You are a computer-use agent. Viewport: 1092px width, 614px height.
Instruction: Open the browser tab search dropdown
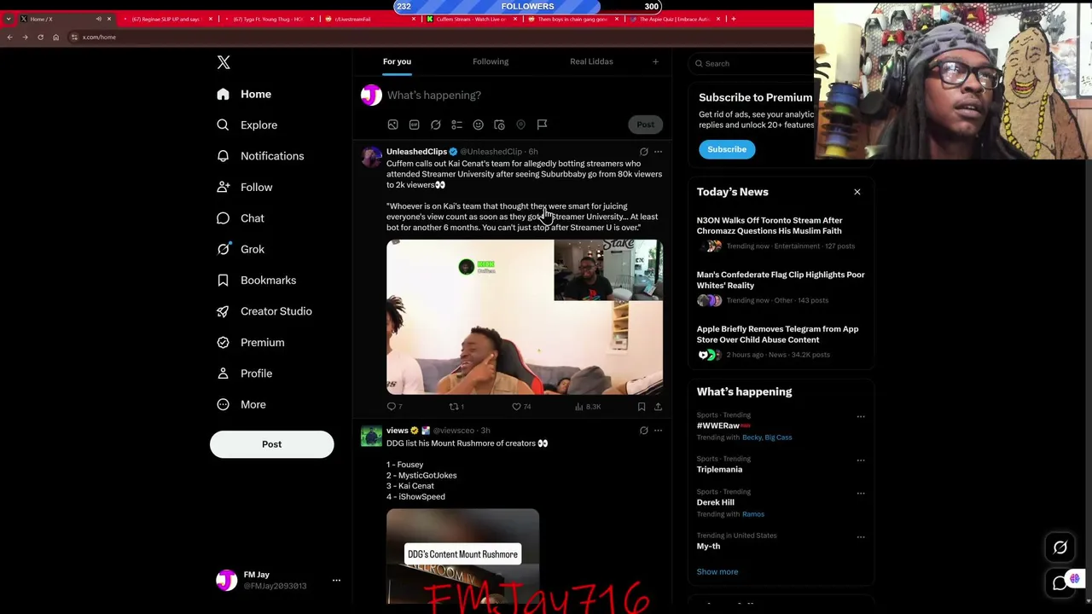[9, 19]
